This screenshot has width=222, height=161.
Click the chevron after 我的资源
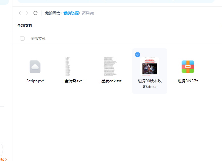pos(80,13)
